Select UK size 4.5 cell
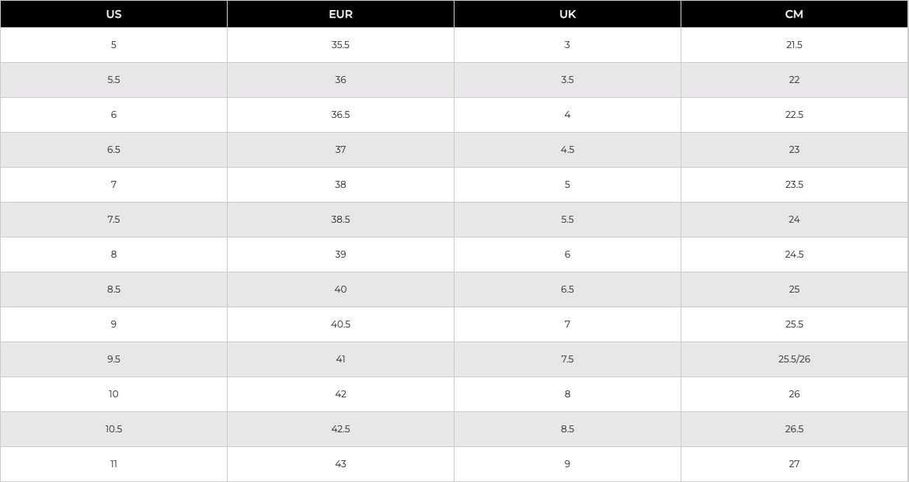 567,150
